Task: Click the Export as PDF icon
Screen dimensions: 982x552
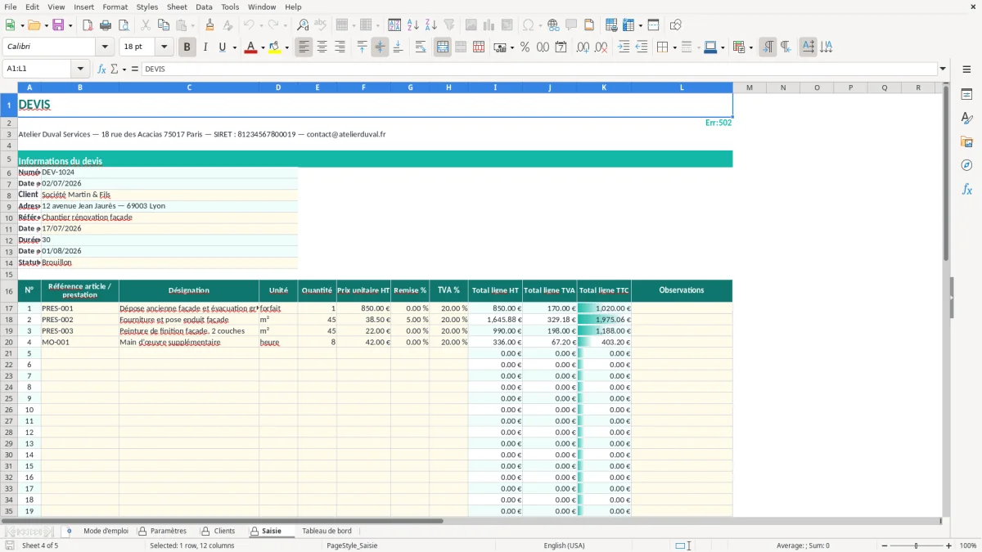Action: 88,25
